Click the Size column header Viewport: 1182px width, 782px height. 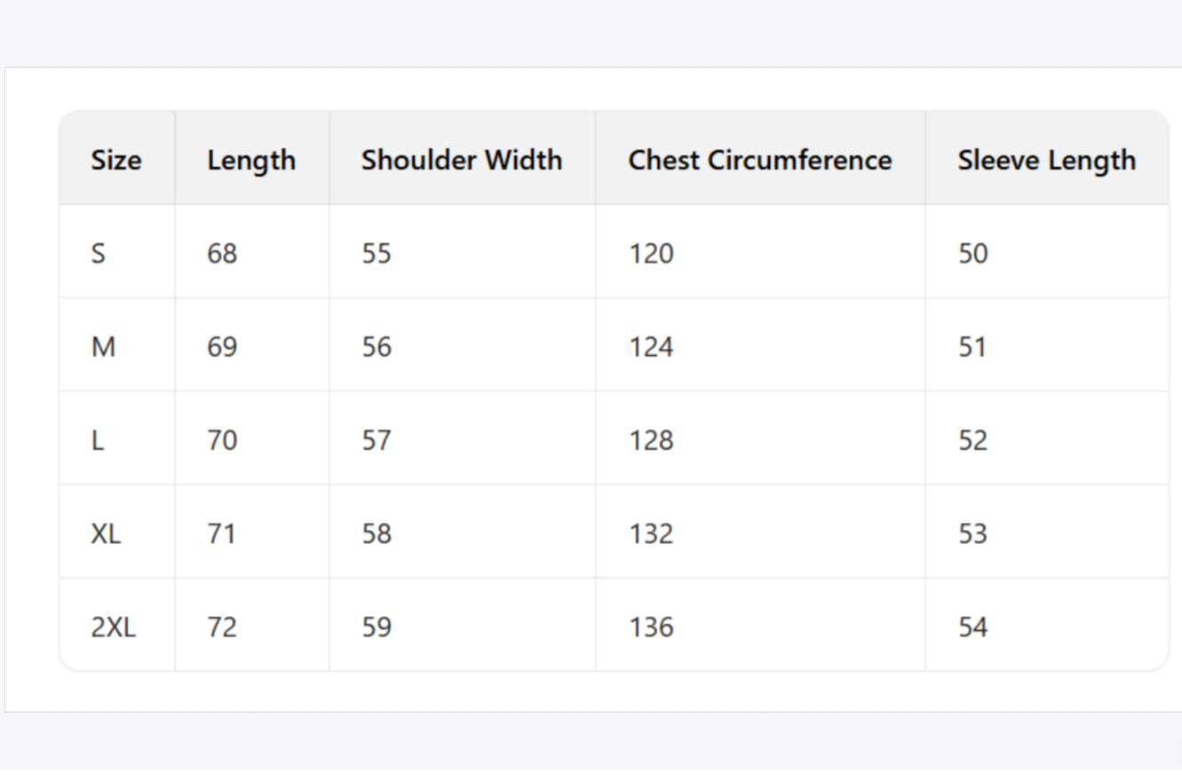[x=115, y=160]
